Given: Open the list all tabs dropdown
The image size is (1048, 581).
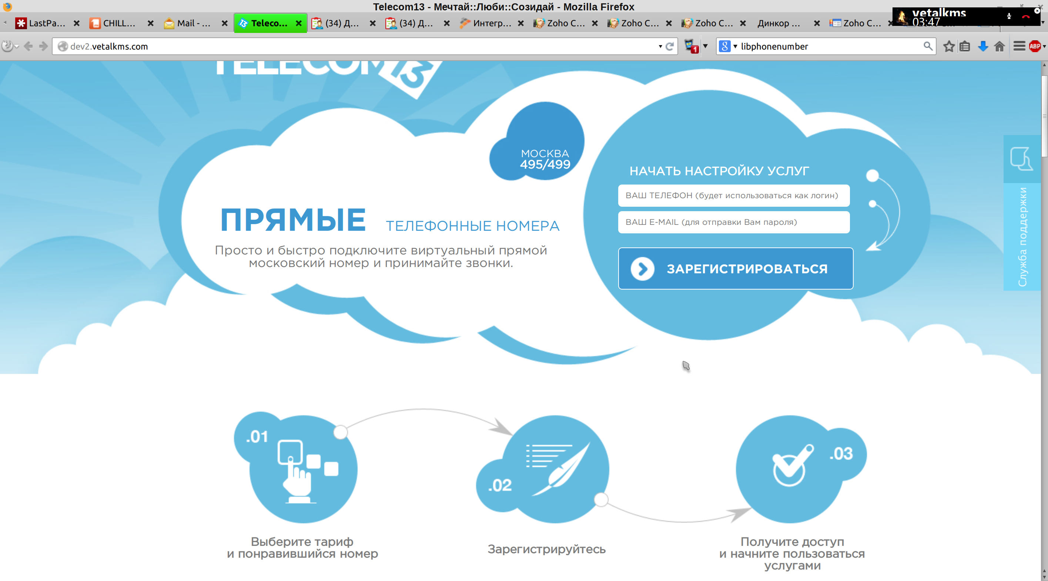Looking at the screenshot, I should coord(1044,23).
